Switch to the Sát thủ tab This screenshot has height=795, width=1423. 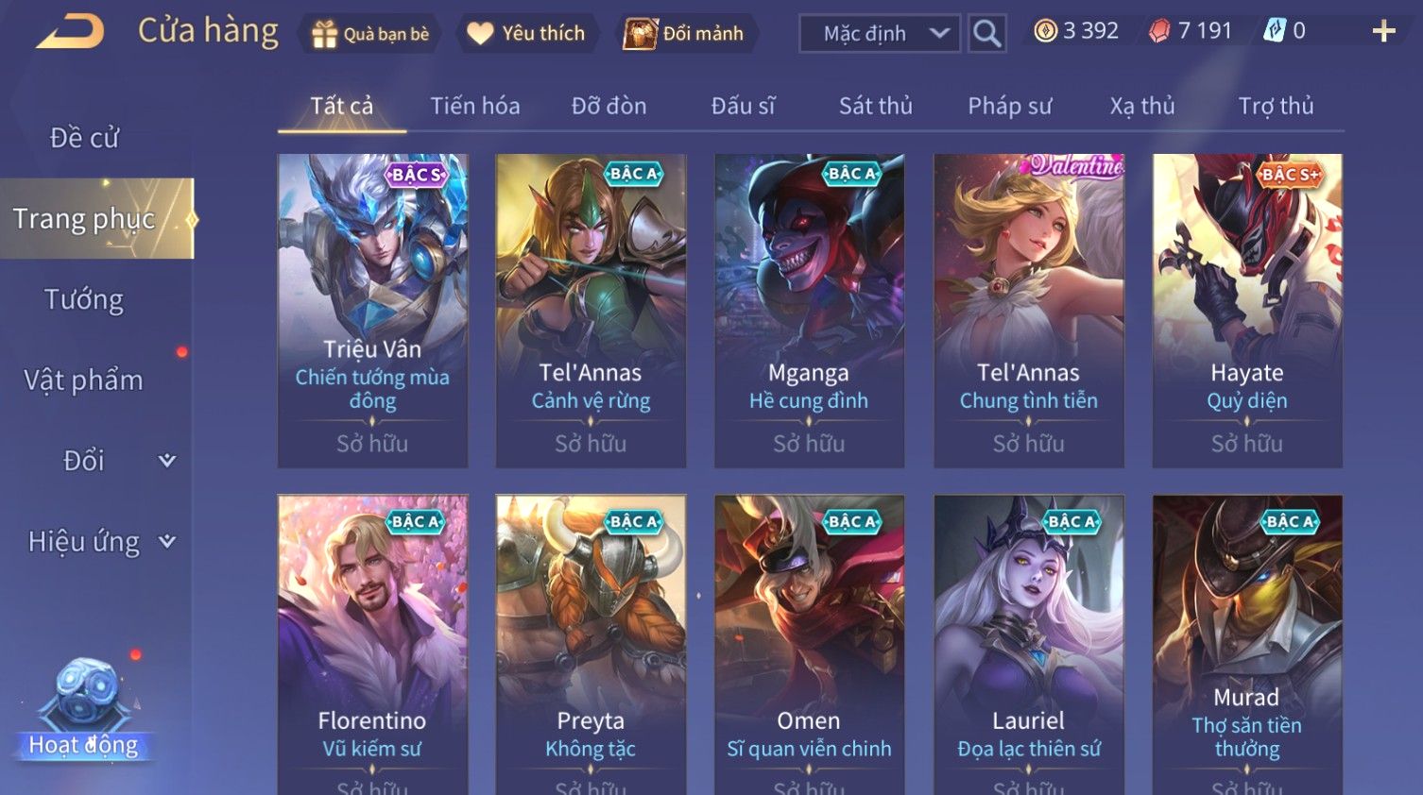click(x=876, y=106)
